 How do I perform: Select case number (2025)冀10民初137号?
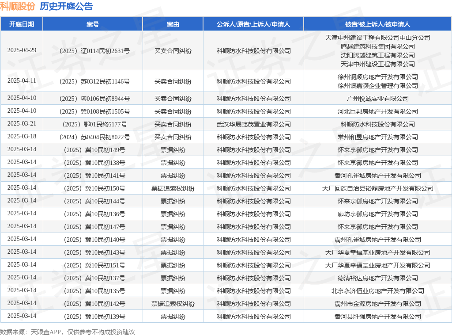[94, 278]
